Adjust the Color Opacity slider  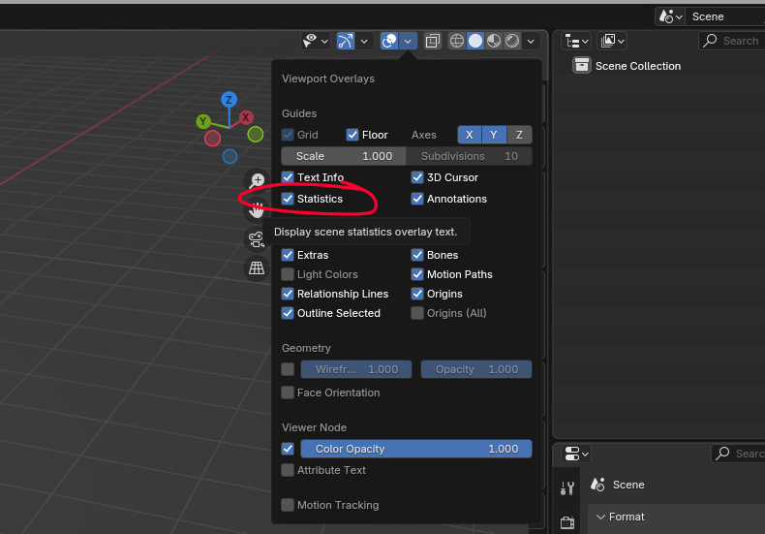click(415, 449)
